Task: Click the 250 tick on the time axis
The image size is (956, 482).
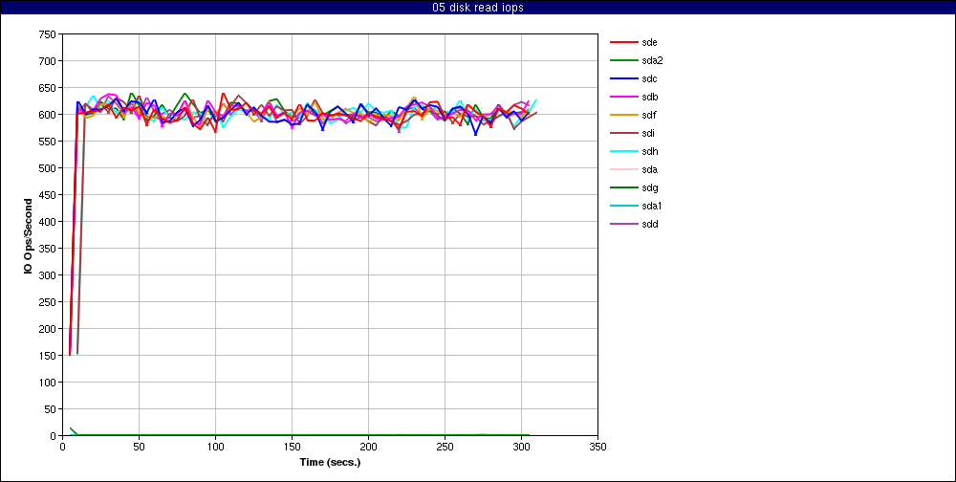Action: point(445,447)
